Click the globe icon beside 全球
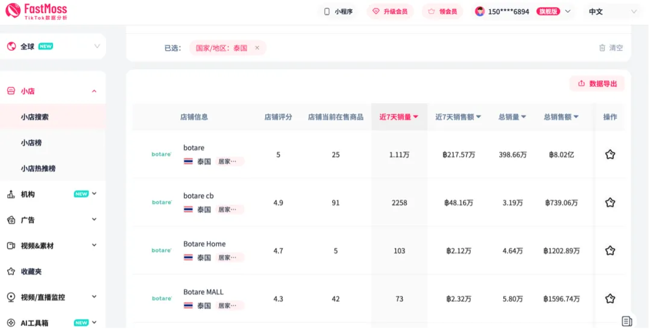The height and width of the screenshot is (329, 651). (11, 46)
